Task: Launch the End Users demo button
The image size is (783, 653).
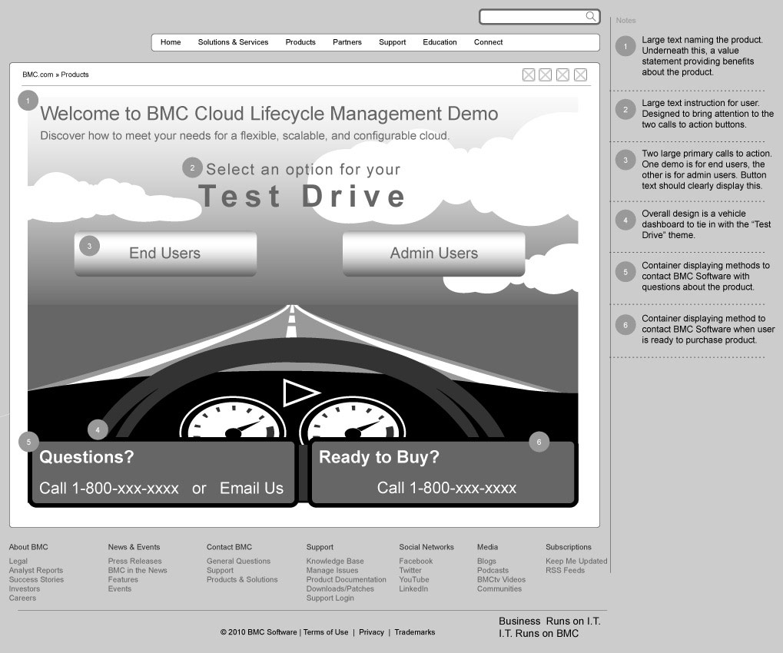Action: pyautogui.click(x=165, y=254)
